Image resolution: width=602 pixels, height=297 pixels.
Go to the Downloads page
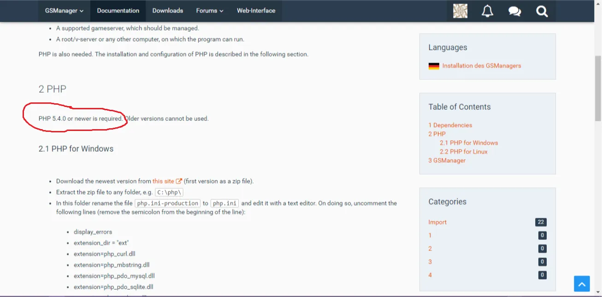click(168, 11)
